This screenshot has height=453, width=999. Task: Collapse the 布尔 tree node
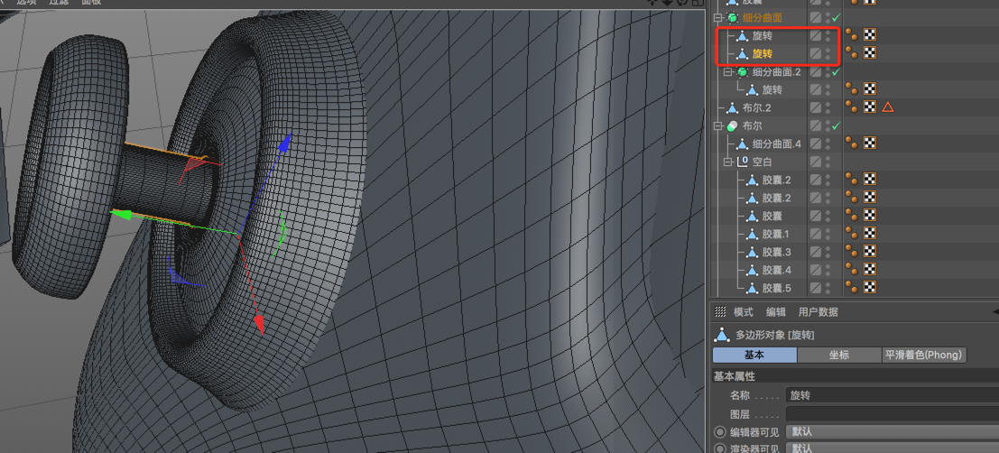(x=718, y=126)
